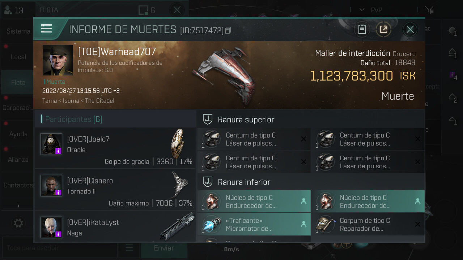Click the Warhead707 pilot portrait
Image resolution: width=463 pixels, height=260 pixels.
point(58,60)
